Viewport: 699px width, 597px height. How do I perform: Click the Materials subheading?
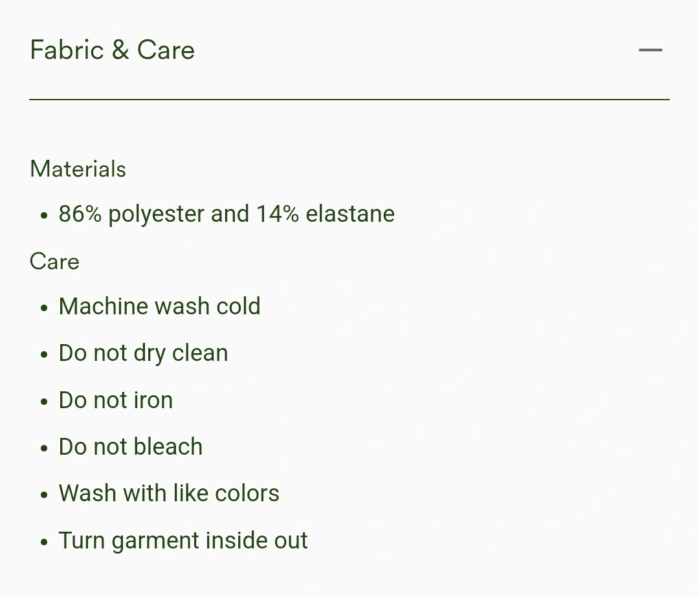[78, 169]
